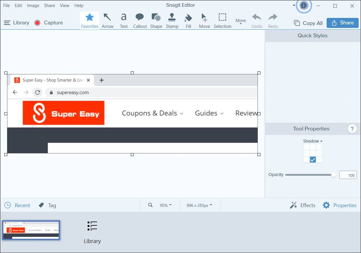
Task: Activate the Selection tool
Action: point(223,21)
